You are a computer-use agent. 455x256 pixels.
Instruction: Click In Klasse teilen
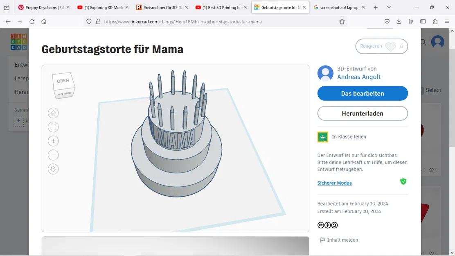pos(349,137)
